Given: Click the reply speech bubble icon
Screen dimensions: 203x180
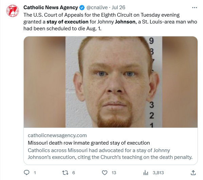Looking at the screenshot, I should coord(27,173).
